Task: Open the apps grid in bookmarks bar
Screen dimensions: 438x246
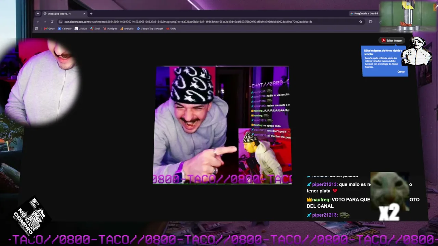Action: point(37,29)
